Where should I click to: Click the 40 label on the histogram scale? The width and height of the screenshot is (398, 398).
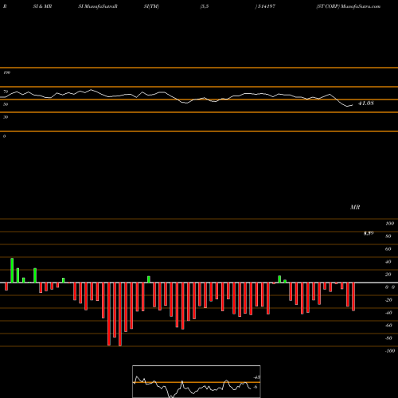(x=388, y=262)
